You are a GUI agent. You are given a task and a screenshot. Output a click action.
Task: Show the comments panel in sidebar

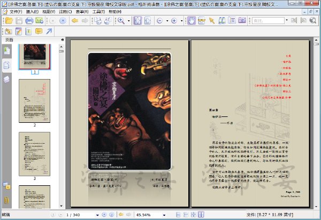[x=6, y=185]
